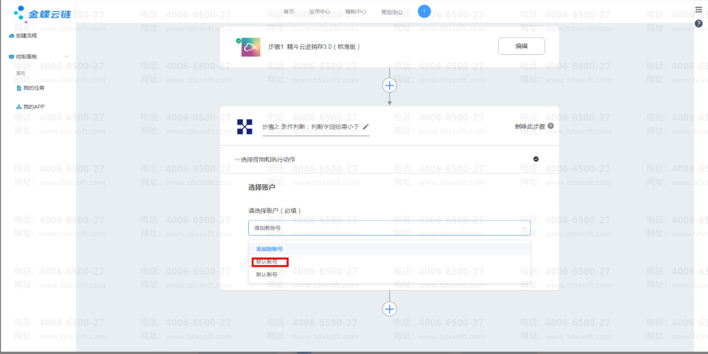
Task: Click the blue user avatar badge
Action: coord(424,11)
